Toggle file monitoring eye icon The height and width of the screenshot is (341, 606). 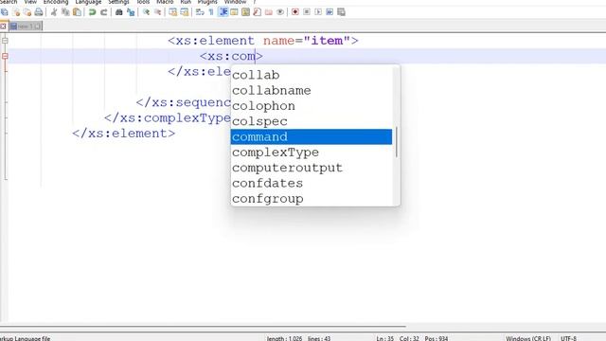280,12
